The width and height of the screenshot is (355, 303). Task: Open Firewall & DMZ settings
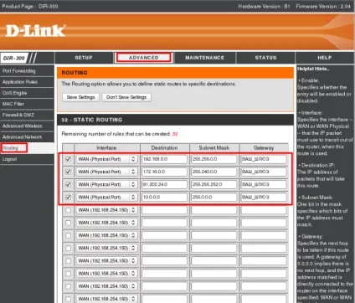tap(18, 115)
